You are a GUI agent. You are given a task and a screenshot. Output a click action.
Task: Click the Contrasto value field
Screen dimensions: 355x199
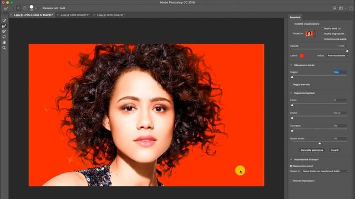point(340,125)
